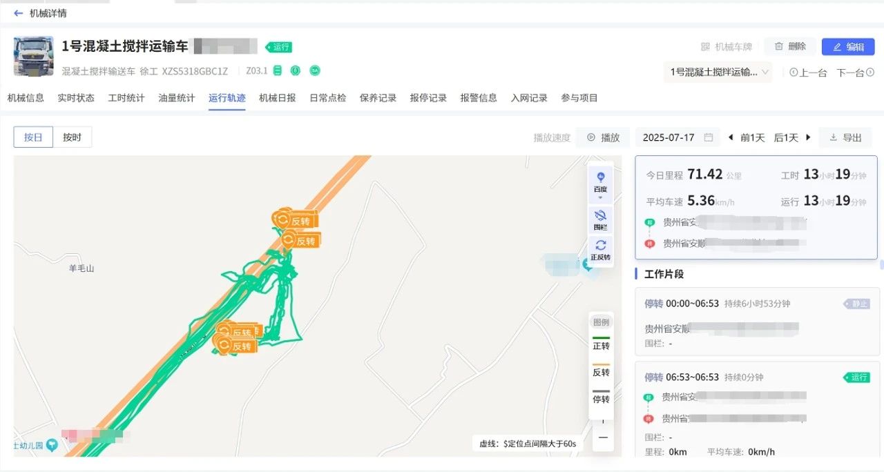Open the 百度 map source selector
The height and width of the screenshot is (472, 884).
(x=600, y=184)
